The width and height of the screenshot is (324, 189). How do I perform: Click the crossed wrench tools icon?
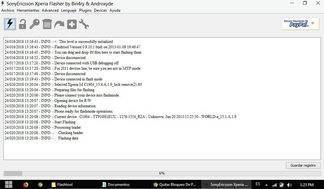(84, 24)
